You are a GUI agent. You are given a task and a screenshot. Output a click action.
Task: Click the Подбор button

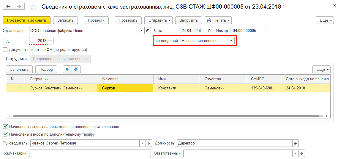(x=46, y=69)
